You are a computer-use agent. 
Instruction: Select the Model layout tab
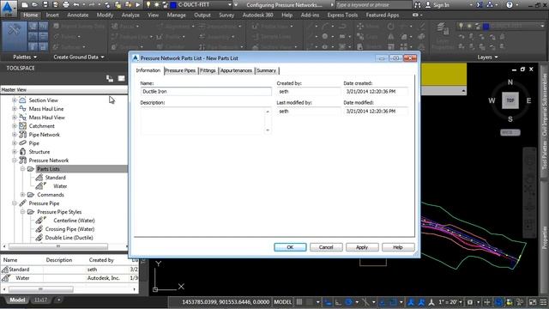17,300
